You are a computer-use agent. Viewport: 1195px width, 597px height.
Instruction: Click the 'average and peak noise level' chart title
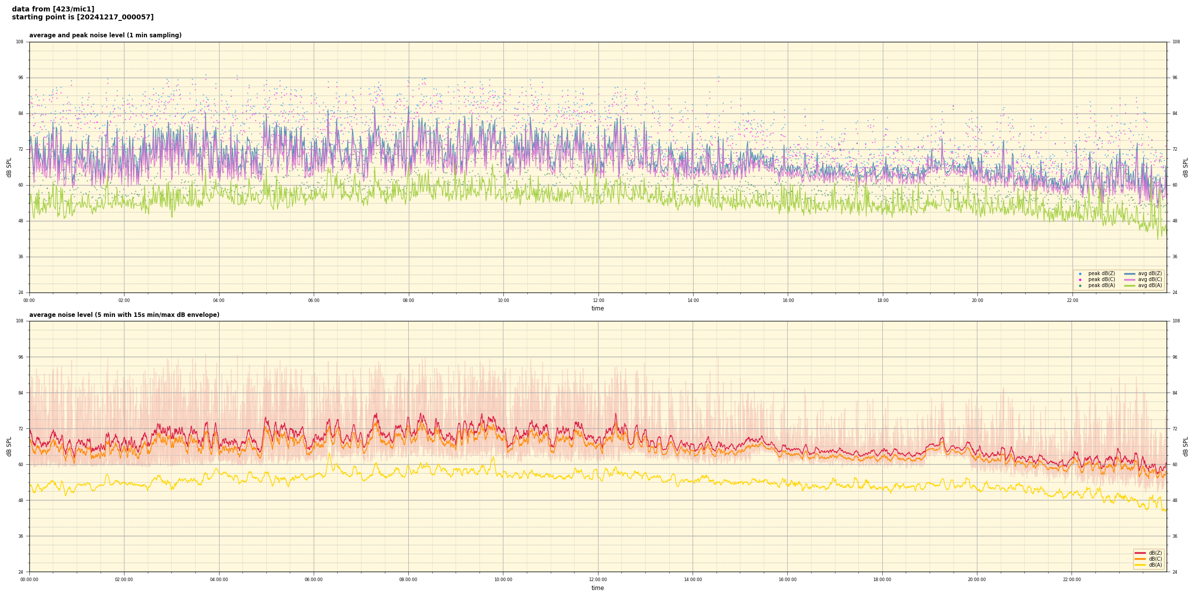105,35
